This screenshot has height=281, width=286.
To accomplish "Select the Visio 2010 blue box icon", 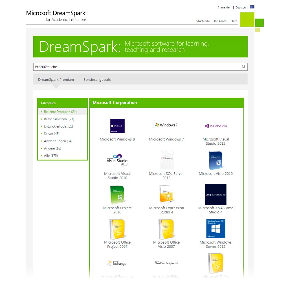I will tap(215, 160).
